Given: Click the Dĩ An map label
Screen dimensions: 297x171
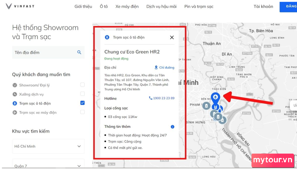Looking at the screenshot, I should coord(227,54).
